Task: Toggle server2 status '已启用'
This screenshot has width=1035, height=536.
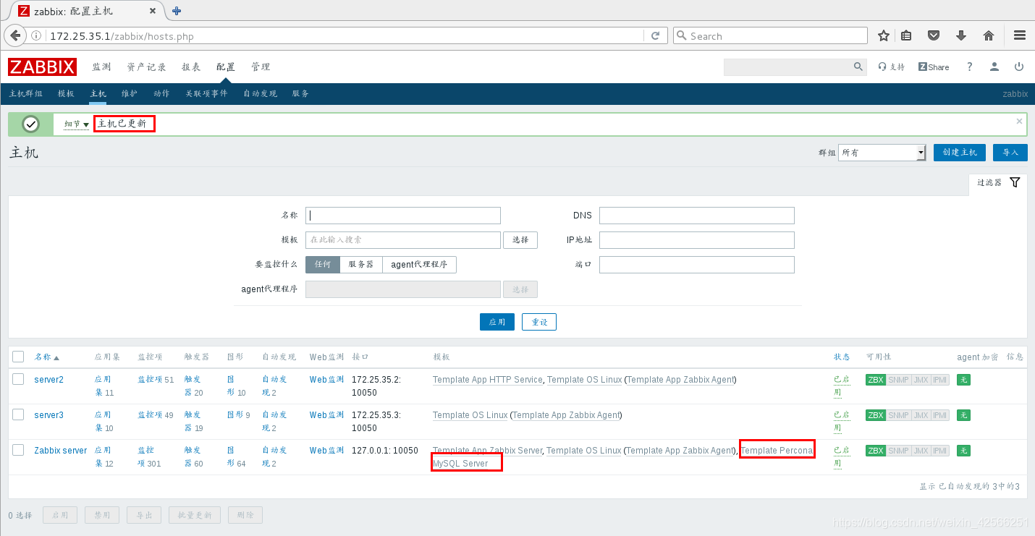Action: [841, 386]
